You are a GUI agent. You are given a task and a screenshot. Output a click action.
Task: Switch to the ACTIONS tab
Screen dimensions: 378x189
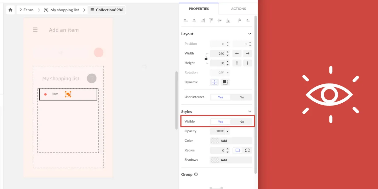pos(238,9)
